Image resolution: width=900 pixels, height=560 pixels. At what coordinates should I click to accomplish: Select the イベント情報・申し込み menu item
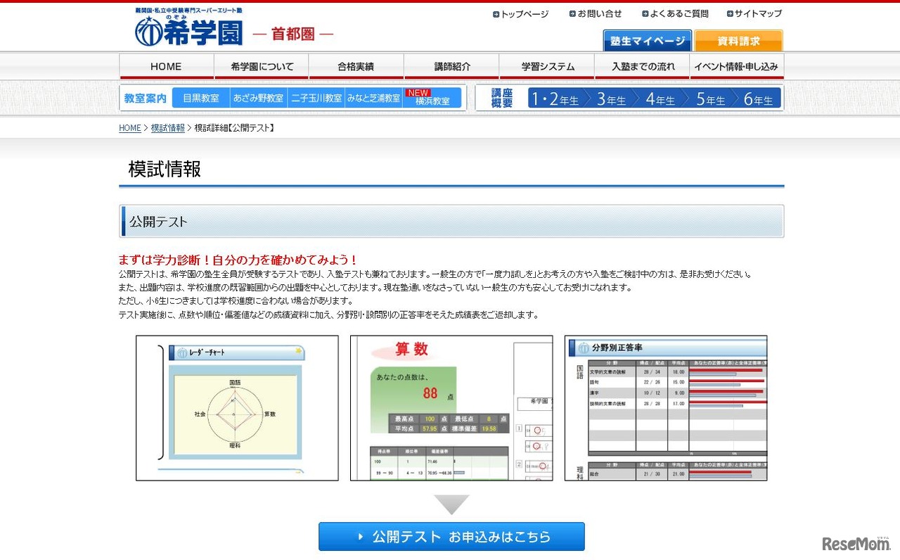[737, 67]
